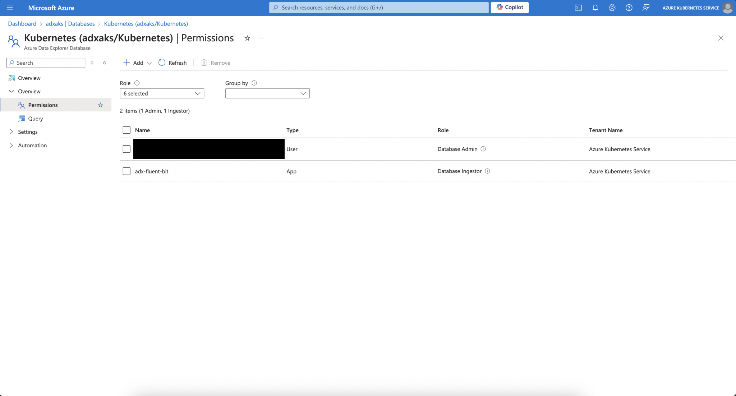The height and width of the screenshot is (396, 736).
Task: Open the help question mark icon
Action: 629,8
